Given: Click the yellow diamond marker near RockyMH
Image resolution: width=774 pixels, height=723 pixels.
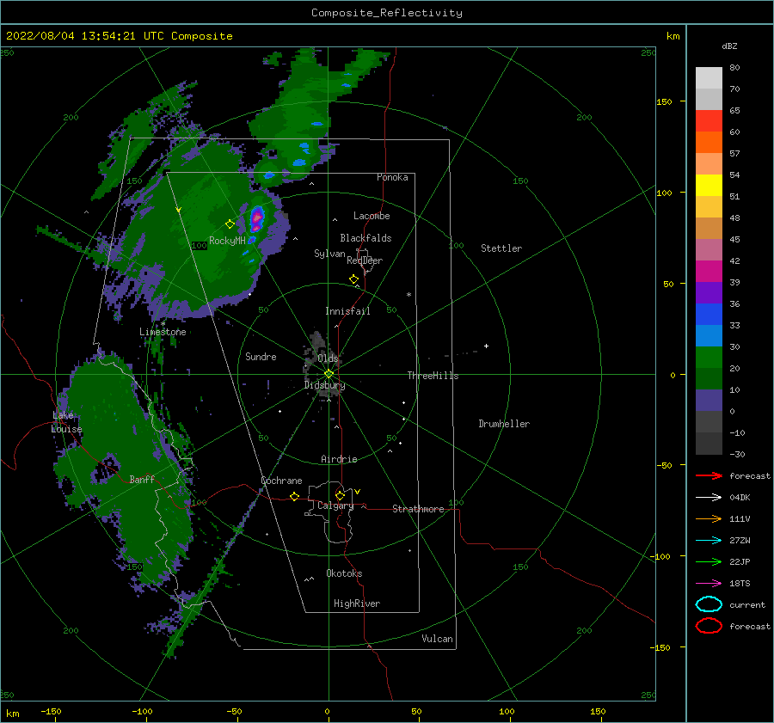Looking at the screenshot, I should [230, 224].
